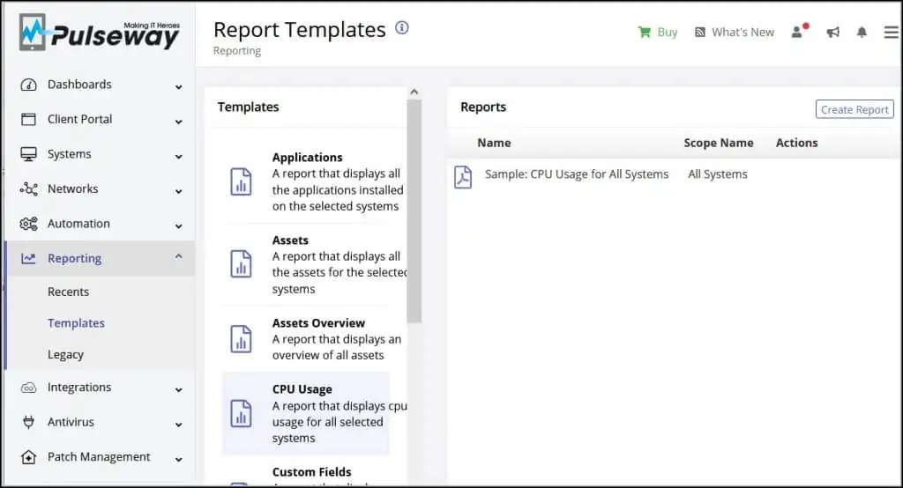
Task: Click the Pulseway logo
Action: coord(99,33)
